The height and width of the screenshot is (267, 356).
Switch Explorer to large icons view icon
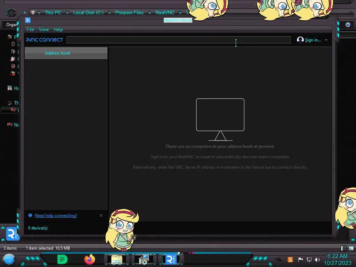point(351,248)
